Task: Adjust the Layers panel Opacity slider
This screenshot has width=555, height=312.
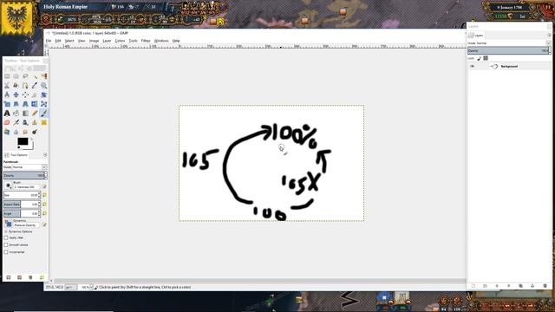Action: tap(509, 50)
